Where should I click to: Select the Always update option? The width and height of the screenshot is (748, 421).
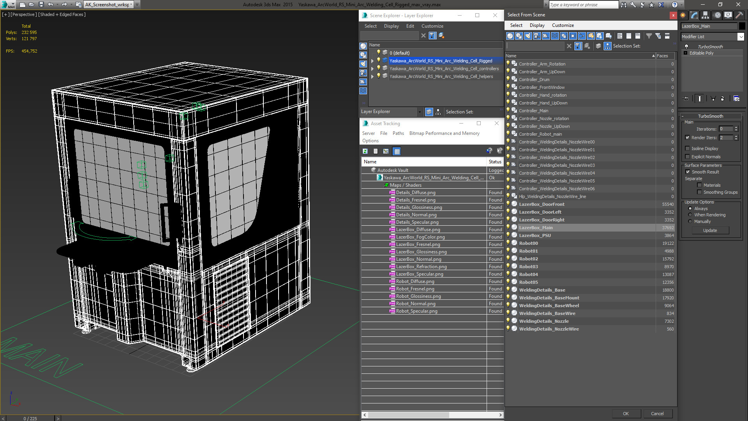690,209
